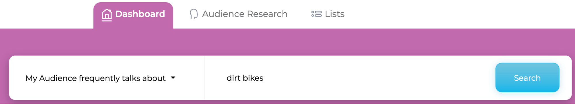Click the word 'frequently' in the selector
The height and width of the screenshot is (104, 575).
(x=99, y=78)
